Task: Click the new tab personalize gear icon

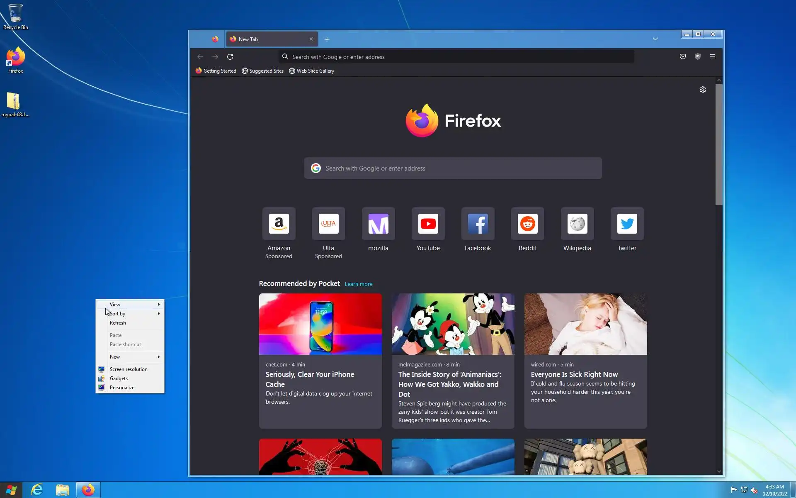Action: (x=702, y=90)
